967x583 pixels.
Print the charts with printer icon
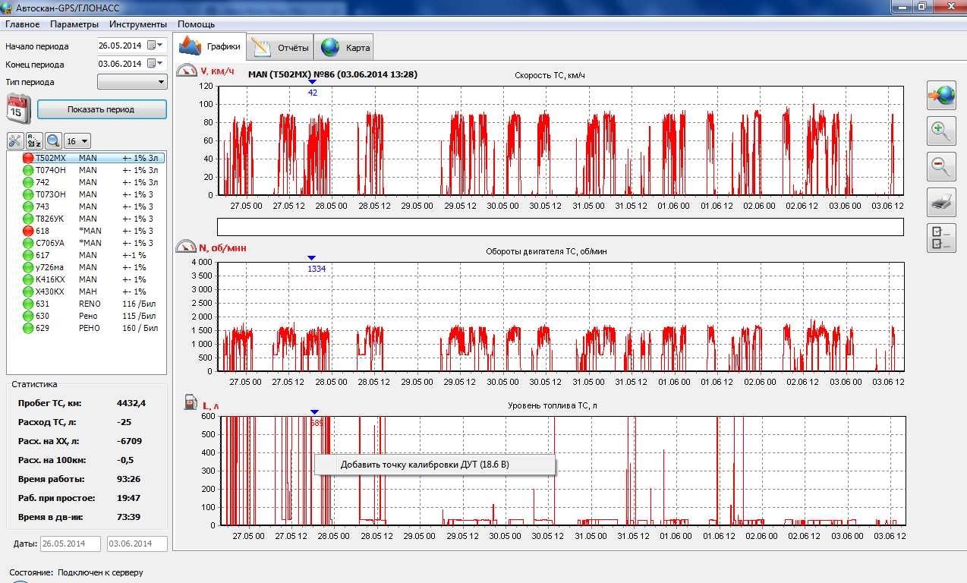(941, 202)
